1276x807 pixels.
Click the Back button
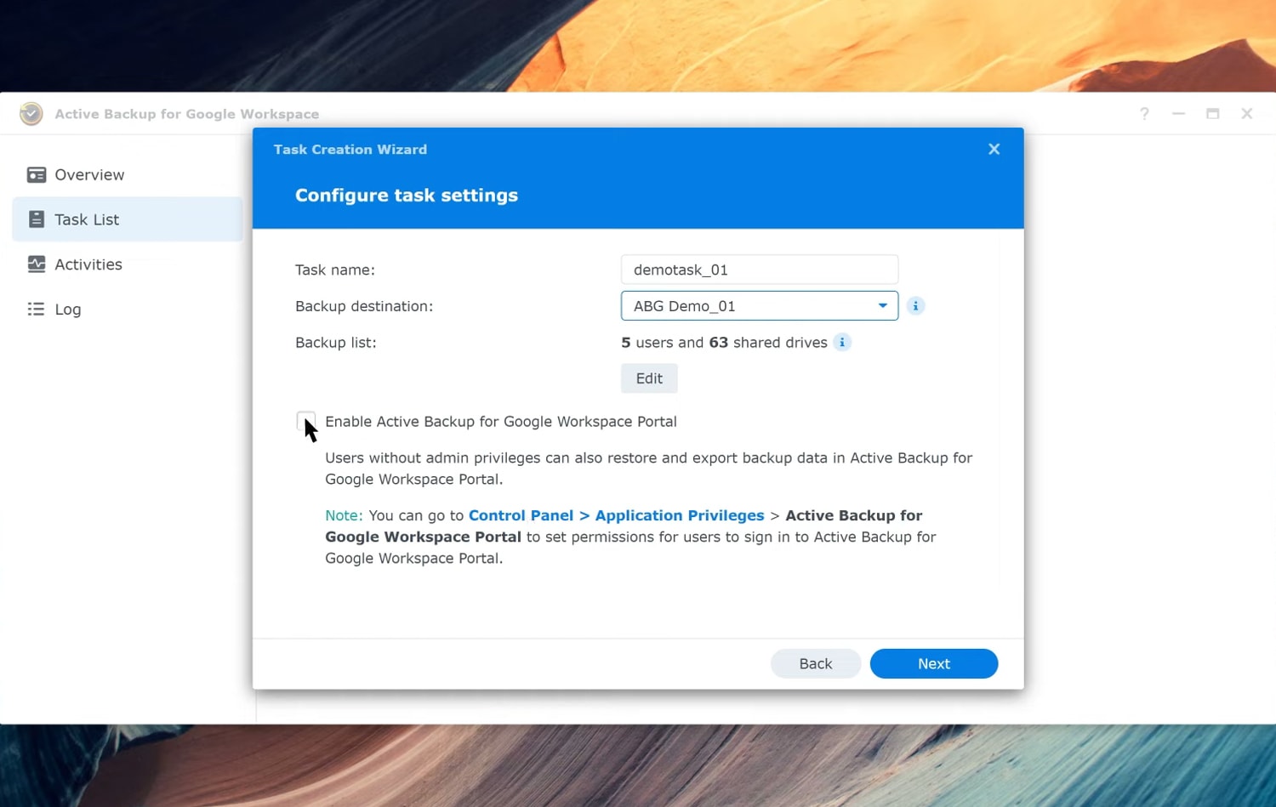point(815,663)
